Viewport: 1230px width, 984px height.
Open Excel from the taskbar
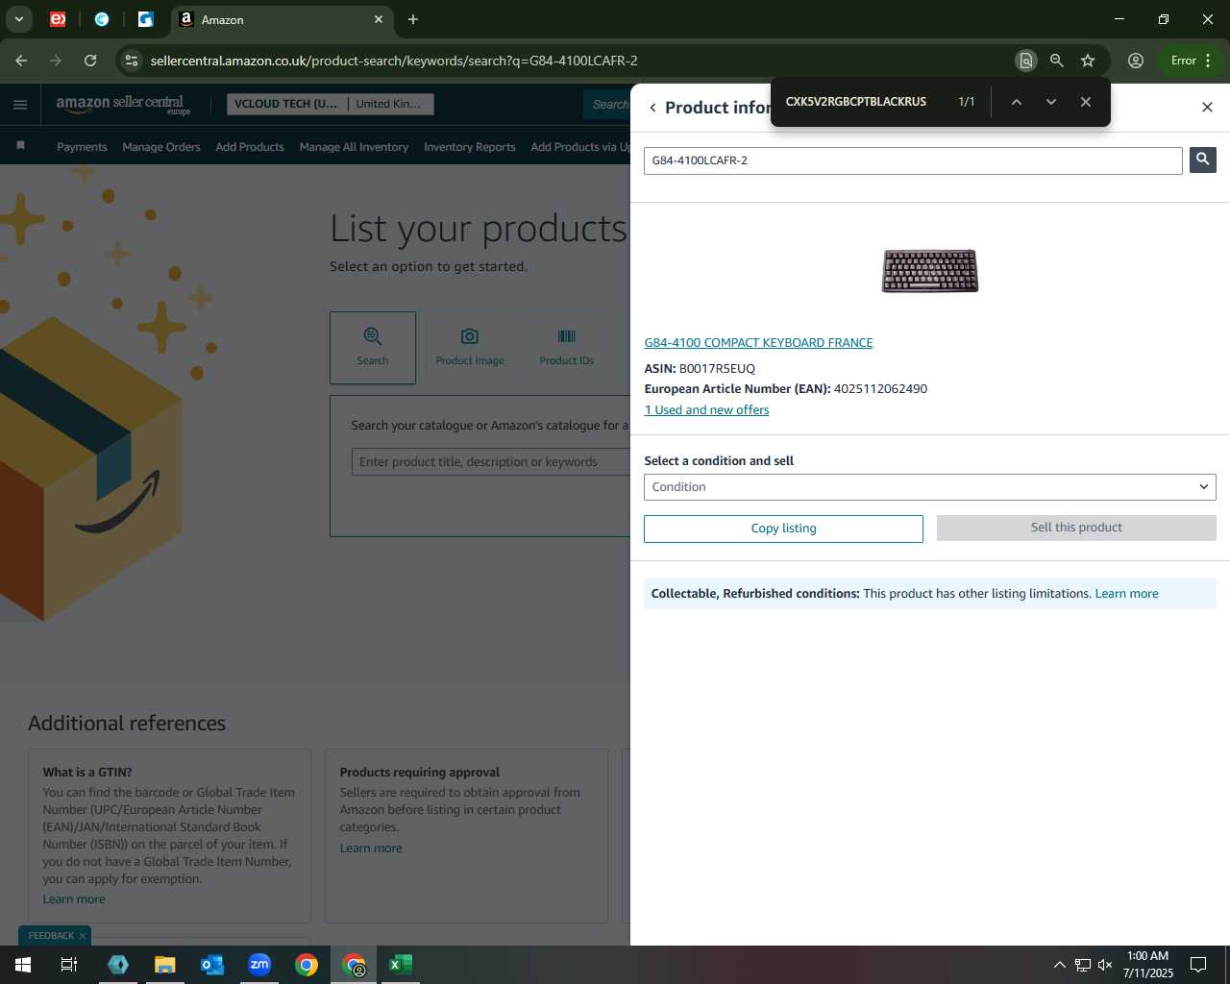[x=401, y=965]
